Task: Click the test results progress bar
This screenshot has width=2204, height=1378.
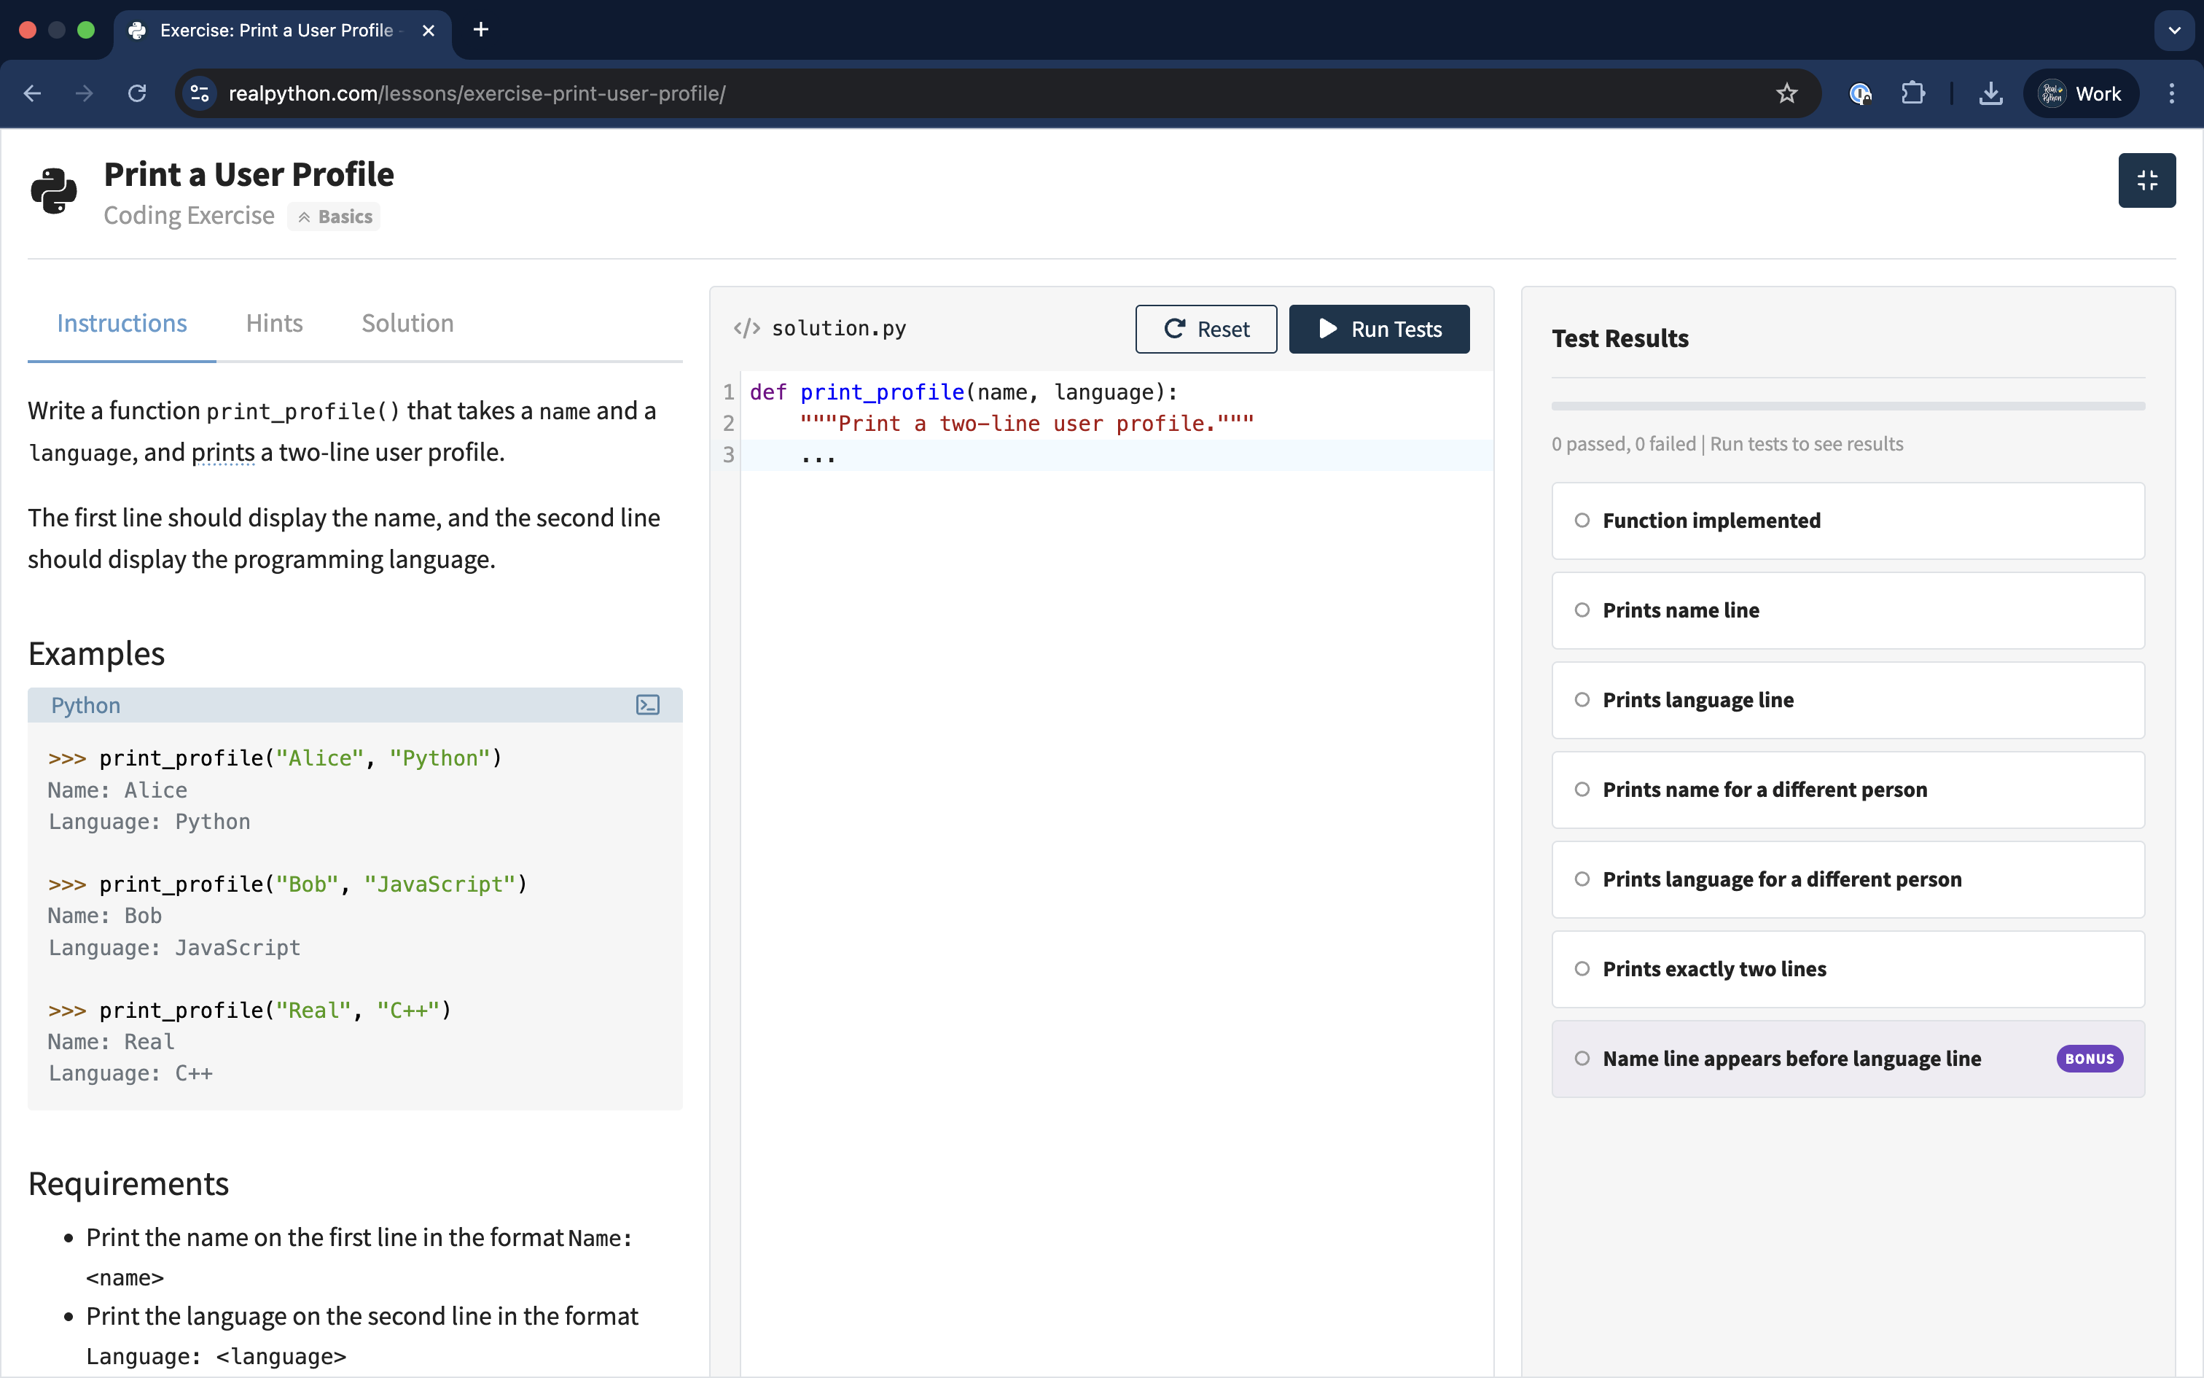Action: (x=1848, y=407)
